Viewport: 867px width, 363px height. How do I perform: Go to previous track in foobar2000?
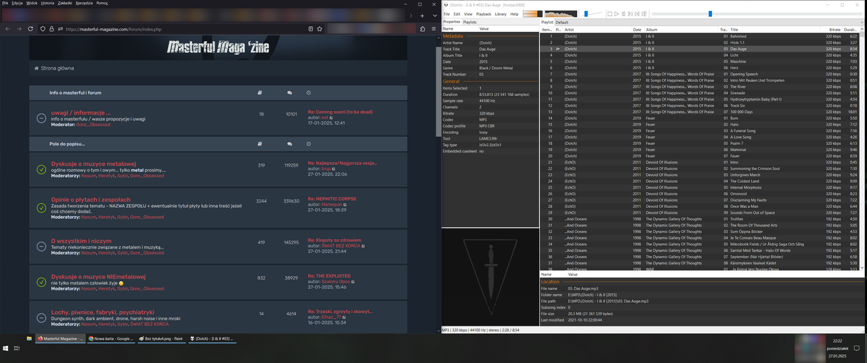[631, 14]
